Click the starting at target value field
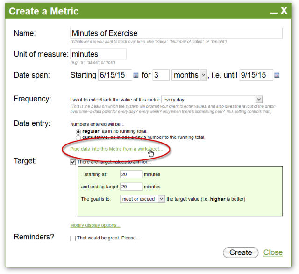Screen dimensions: 299x274 (131, 174)
